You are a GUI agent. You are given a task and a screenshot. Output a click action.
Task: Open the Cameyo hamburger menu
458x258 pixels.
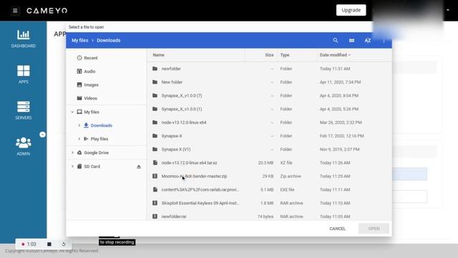[15, 11]
